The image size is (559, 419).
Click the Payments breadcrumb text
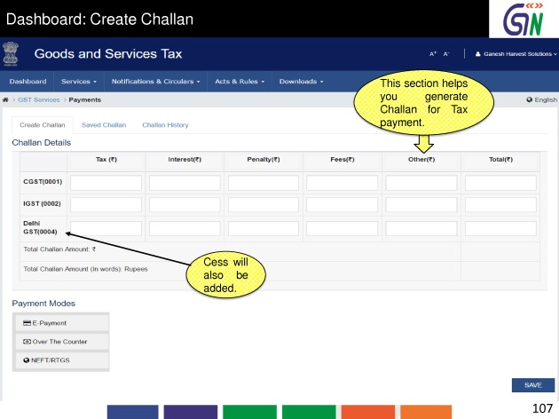point(85,99)
